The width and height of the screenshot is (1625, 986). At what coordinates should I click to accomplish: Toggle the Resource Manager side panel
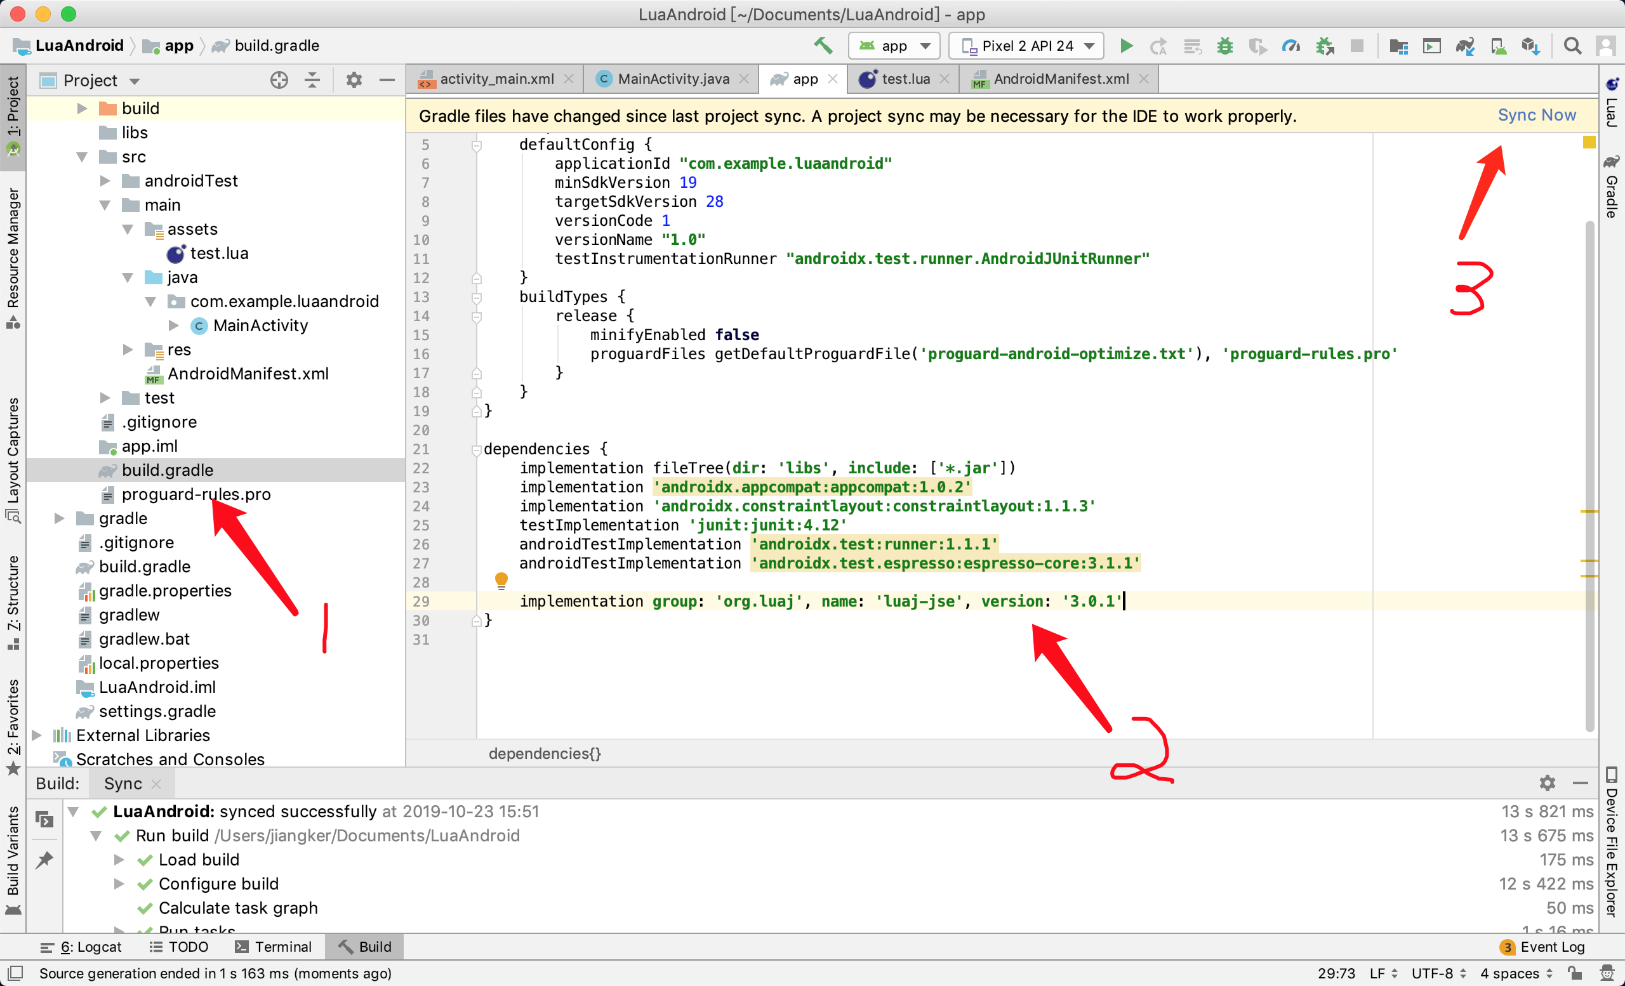click(13, 258)
